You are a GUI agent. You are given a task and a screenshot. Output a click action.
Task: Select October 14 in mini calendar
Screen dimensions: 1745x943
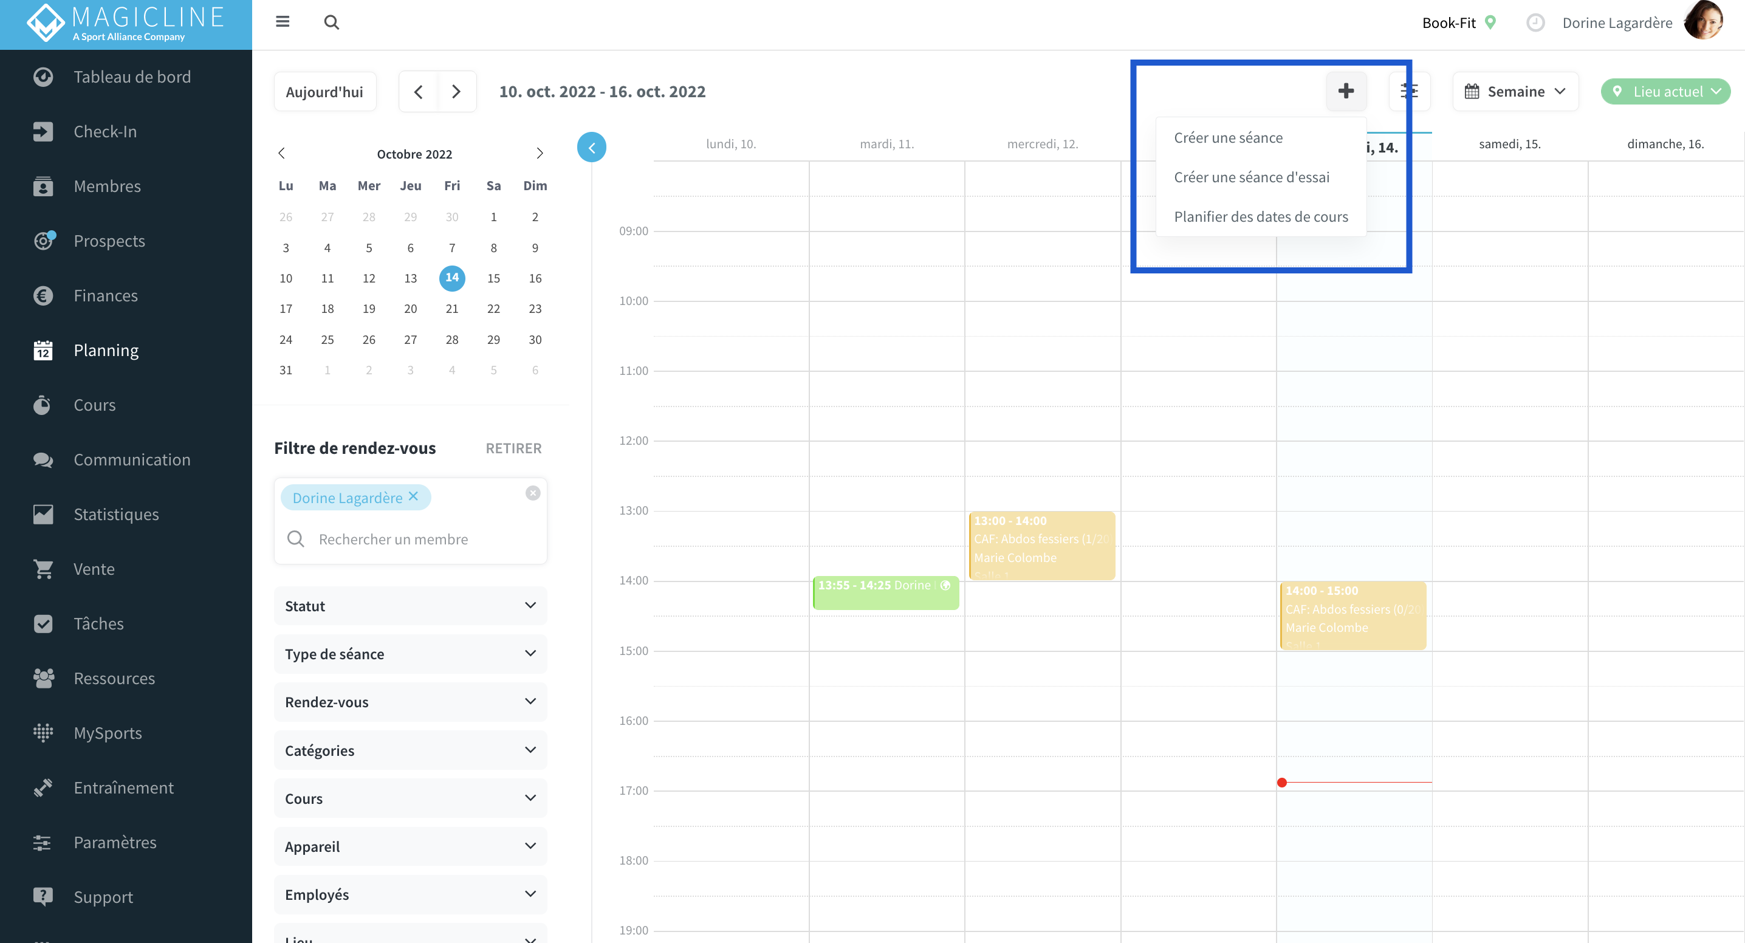[452, 278]
